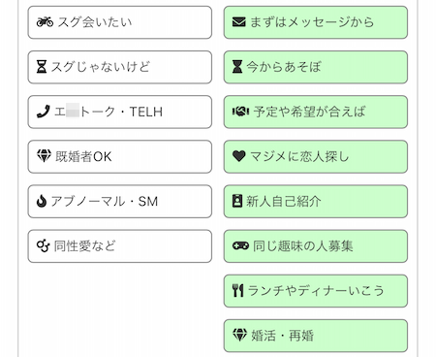
Task: Click the game controller icon on 同じ趣味の人募集
Action: point(240,245)
